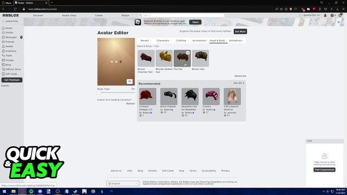This screenshot has height=195, width=347.
Task: Expand the Characters tab dropdown
Action: [x=164, y=41]
